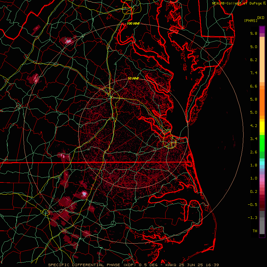267x267 pixels.
Task: Pick the bright green color bar segment
Action: (x=262, y=143)
